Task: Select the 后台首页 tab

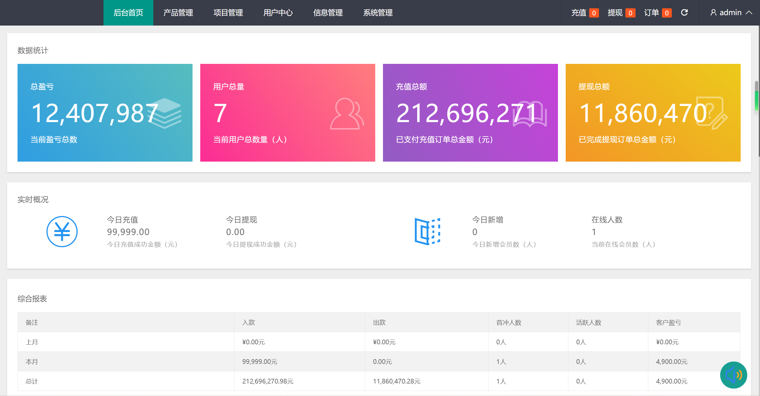Action: 128,12
